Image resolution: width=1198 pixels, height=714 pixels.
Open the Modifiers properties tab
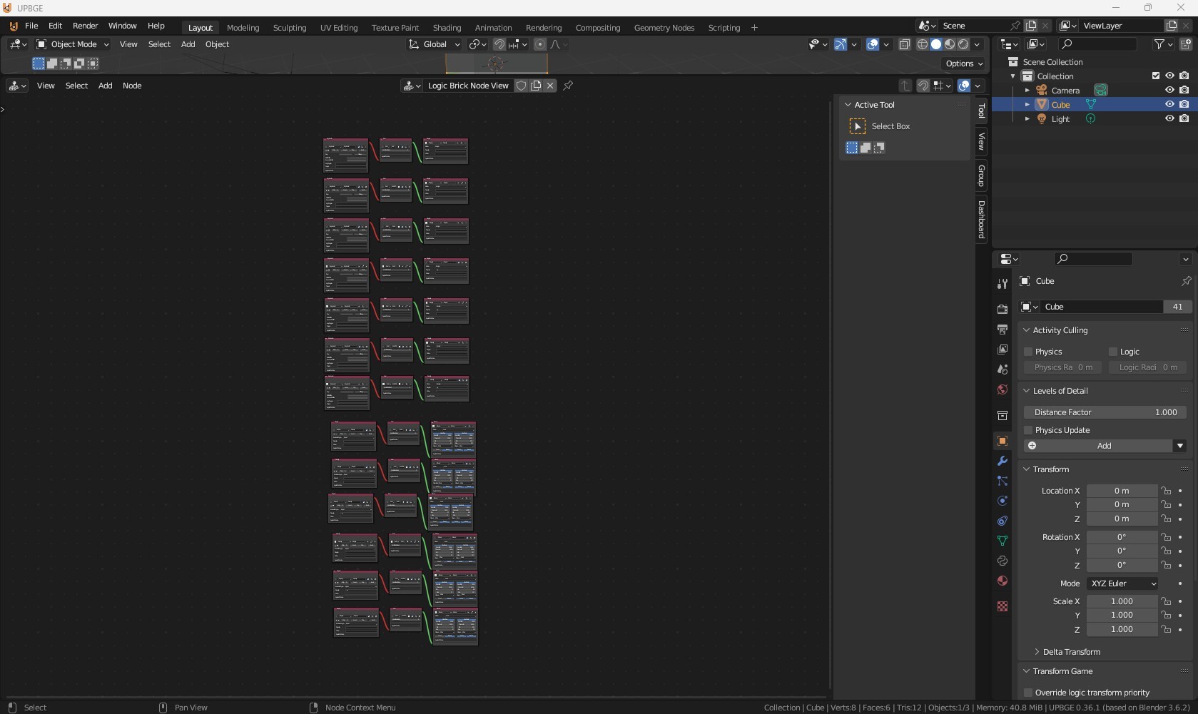[x=1002, y=461]
